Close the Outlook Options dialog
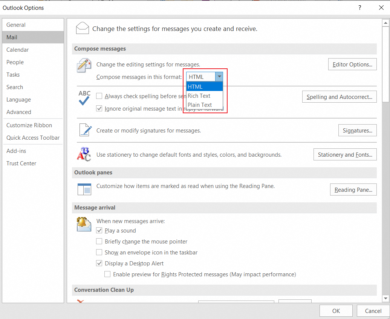Screen dimensions: 390x319 click(381, 8)
